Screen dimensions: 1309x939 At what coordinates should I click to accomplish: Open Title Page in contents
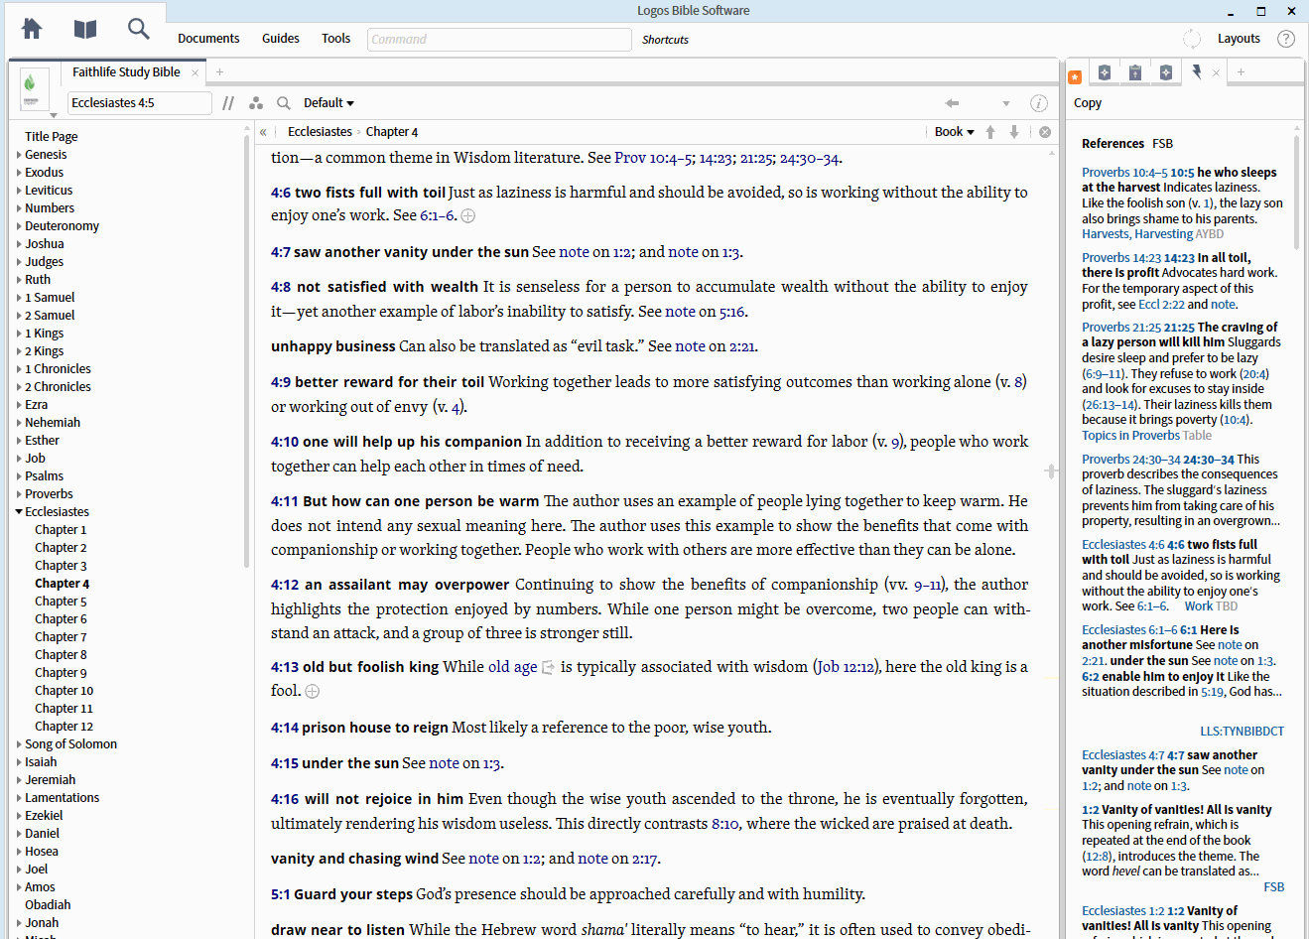[x=51, y=137]
